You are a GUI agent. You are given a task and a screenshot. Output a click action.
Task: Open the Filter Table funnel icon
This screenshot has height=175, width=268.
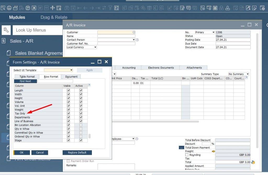[110, 8]
